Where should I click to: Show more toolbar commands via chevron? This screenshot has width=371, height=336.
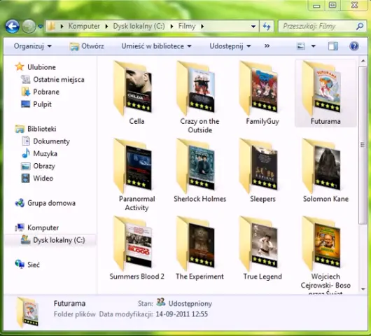(267, 46)
